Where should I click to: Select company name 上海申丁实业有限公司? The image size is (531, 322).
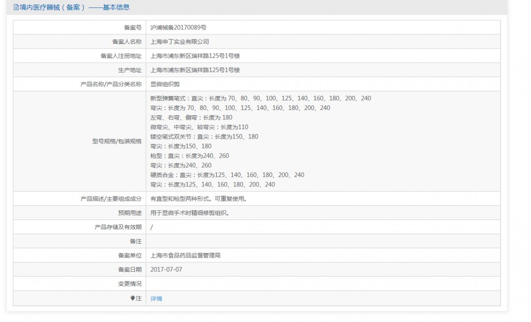180,42
